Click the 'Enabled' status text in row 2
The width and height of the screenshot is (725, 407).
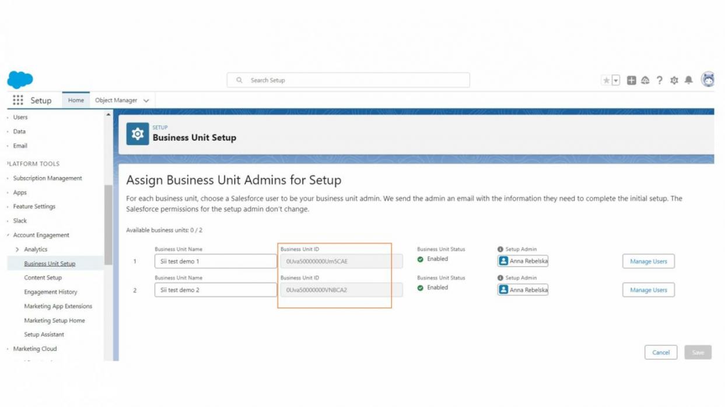[x=437, y=288]
